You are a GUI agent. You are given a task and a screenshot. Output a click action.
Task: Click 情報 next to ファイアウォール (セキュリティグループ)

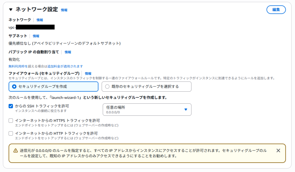[88, 74]
